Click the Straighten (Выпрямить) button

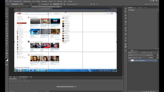[45, 4]
